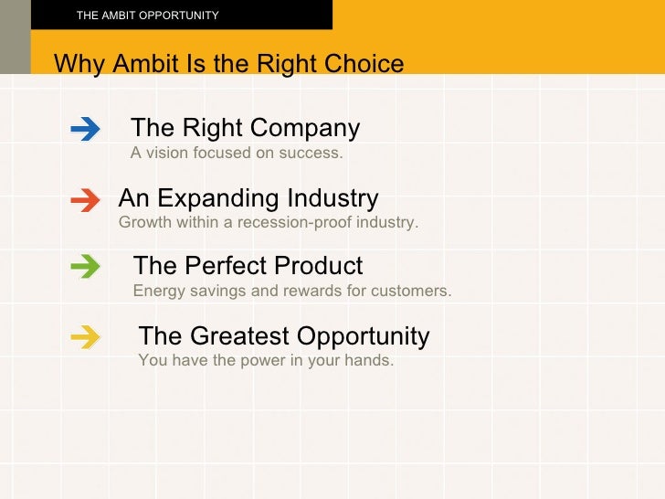Select The Greatest Opportunity heading
This screenshot has width=665, height=499.
pyautogui.click(x=283, y=336)
